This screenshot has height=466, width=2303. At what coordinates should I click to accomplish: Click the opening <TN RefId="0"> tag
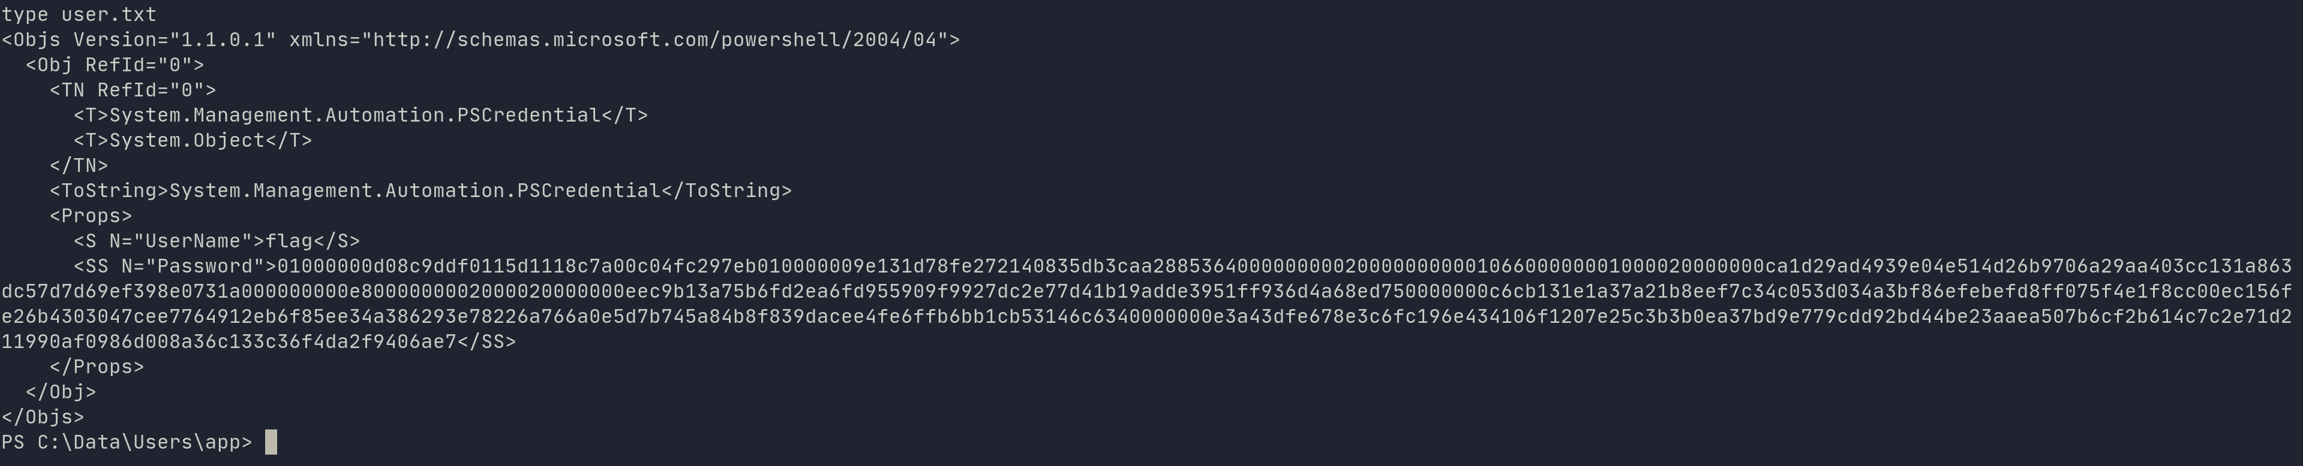click(133, 89)
